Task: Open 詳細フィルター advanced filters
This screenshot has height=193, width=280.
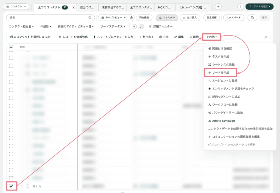Action: click(161, 27)
